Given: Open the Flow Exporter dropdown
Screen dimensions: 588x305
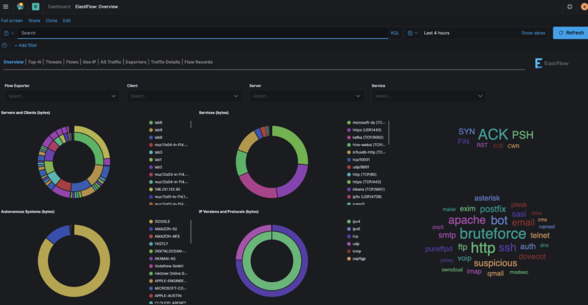Looking at the screenshot, I should click(62, 96).
